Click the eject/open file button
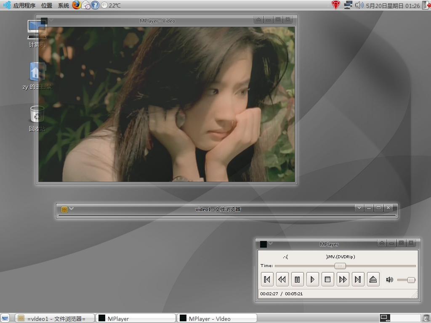431x323 pixels. 373,279
